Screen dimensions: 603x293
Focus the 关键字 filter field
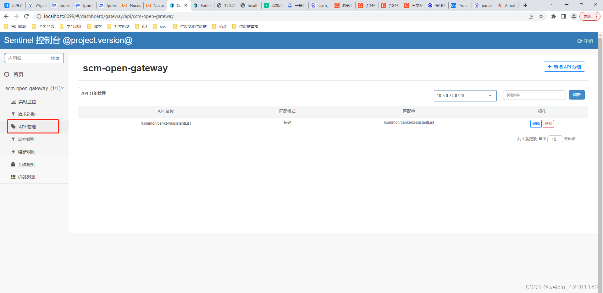[x=534, y=95]
